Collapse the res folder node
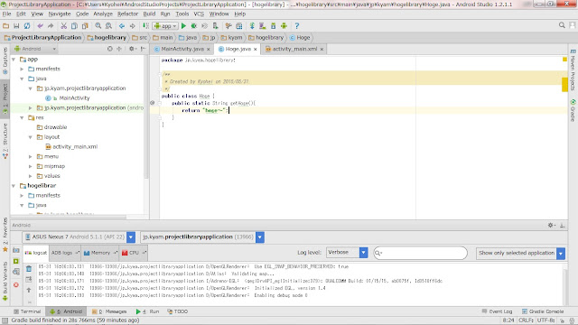Image resolution: width=578 pixels, height=325 pixels. click(x=22, y=117)
